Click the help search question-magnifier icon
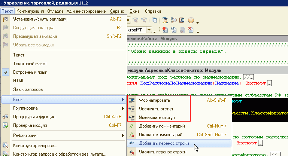The width and height of the screenshot is (288, 156). 173,20
